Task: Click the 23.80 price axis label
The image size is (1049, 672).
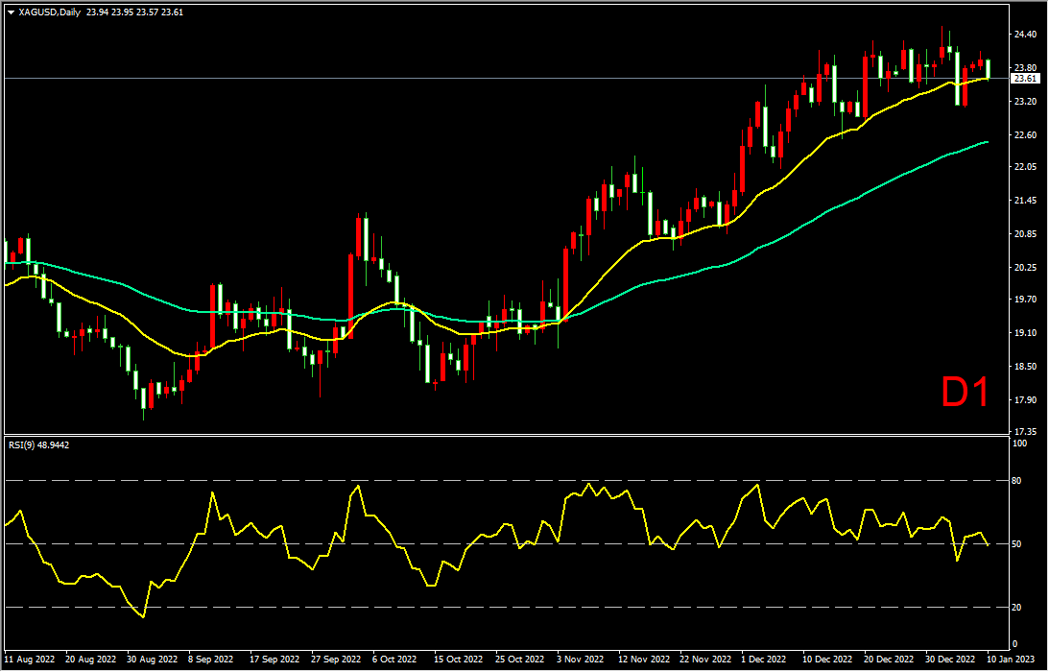Action: (x=1026, y=67)
